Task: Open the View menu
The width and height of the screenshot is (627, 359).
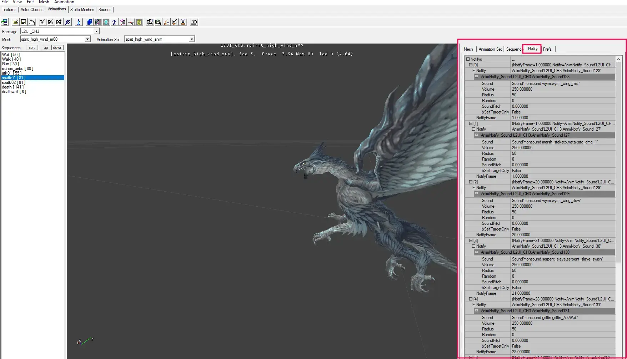Action: point(17,2)
